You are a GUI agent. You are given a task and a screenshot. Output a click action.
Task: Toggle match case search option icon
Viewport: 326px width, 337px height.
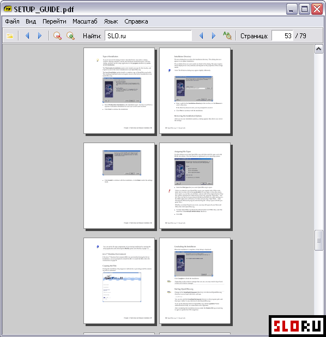tap(227, 36)
